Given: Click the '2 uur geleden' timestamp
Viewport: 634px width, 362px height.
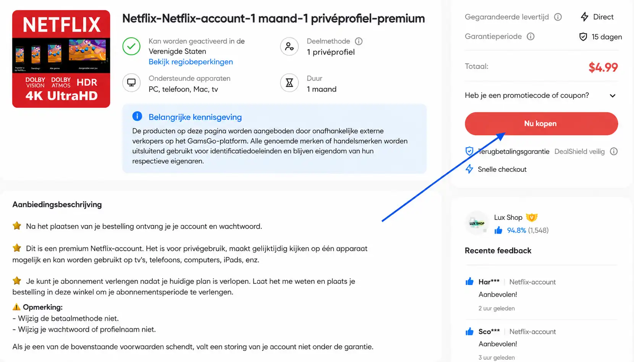Looking at the screenshot, I should click(497, 308).
